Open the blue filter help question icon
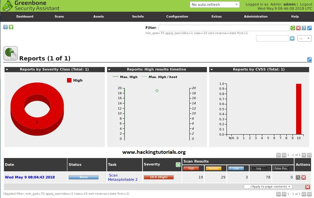The image size is (314, 198). point(304,28)
